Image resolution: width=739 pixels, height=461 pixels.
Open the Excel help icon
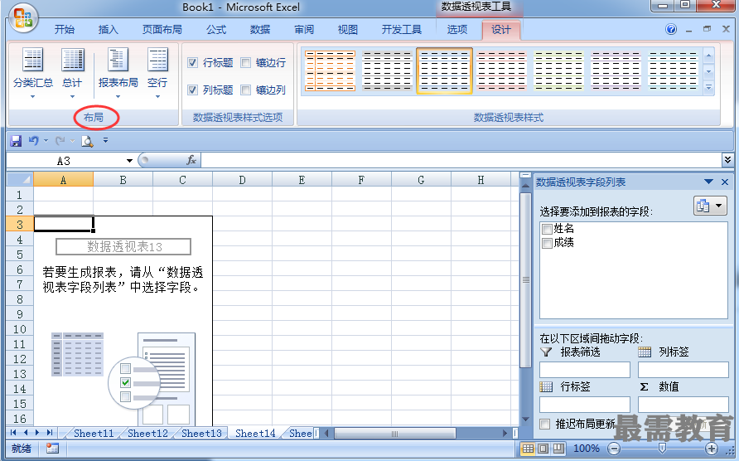click(x=671, y=29)
